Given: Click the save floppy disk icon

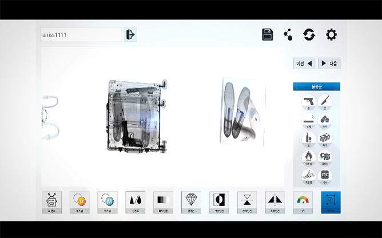Looking at the screenshot, I should pyautogui.click(x=268, y=35).
